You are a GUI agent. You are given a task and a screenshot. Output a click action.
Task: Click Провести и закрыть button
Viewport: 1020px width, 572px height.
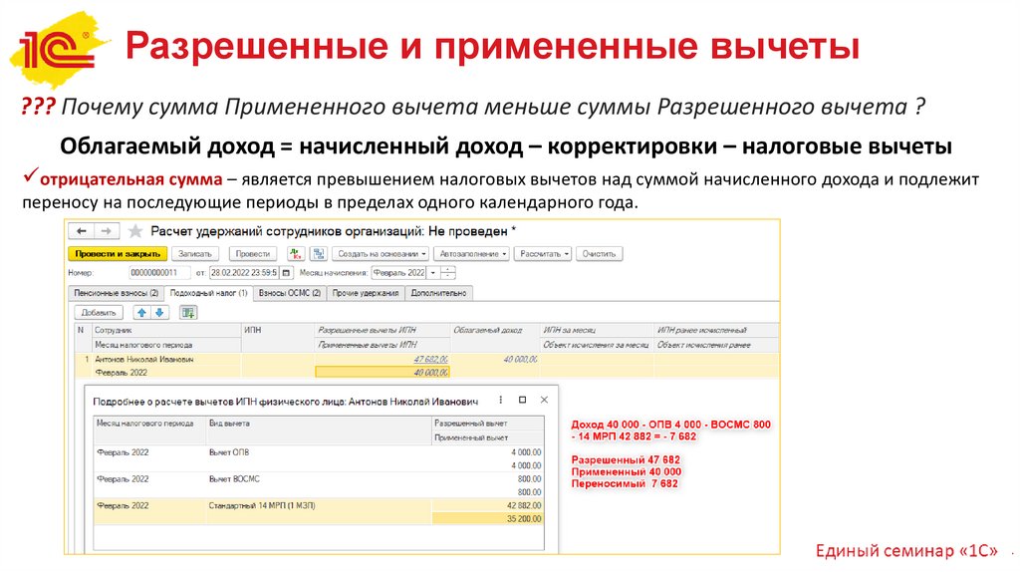click(118, 254)
